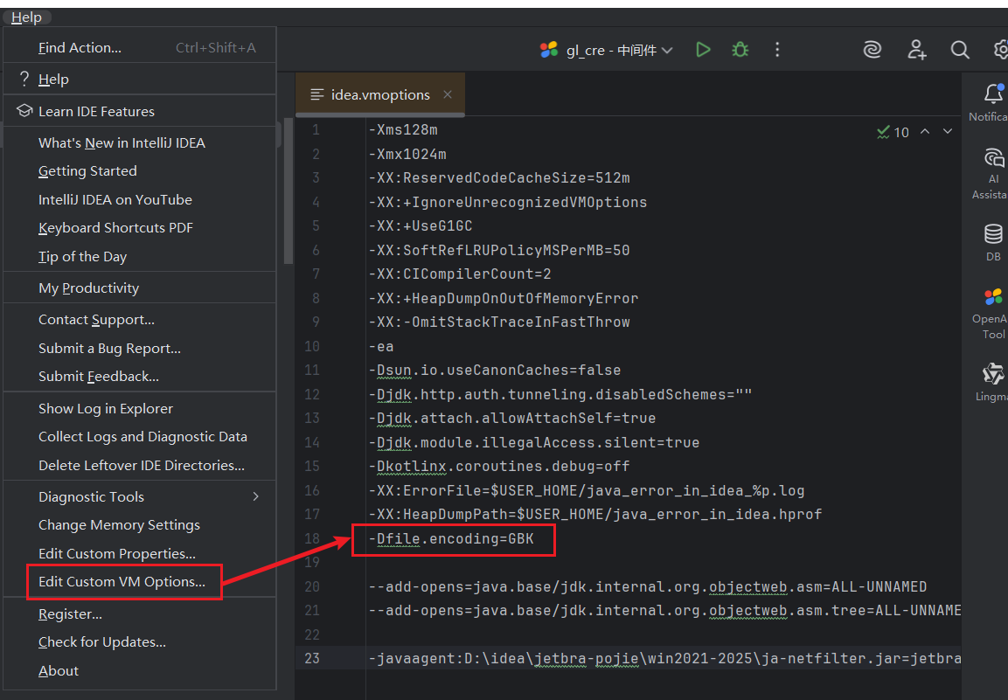Click the -XX:ReservedCodeCacheSize=512m line
Screen dimensions: 1008x700
(x=499, y=178)
